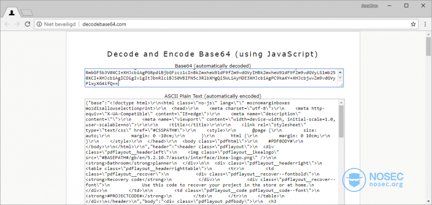Click the 'ASCII Plain Text (automatically encoded)' label
This screenshot has height=205, width=432.
tap(212, 96)
